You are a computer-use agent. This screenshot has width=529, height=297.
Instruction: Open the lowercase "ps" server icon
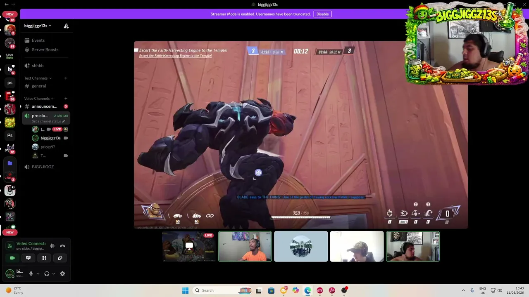[10, 82]
